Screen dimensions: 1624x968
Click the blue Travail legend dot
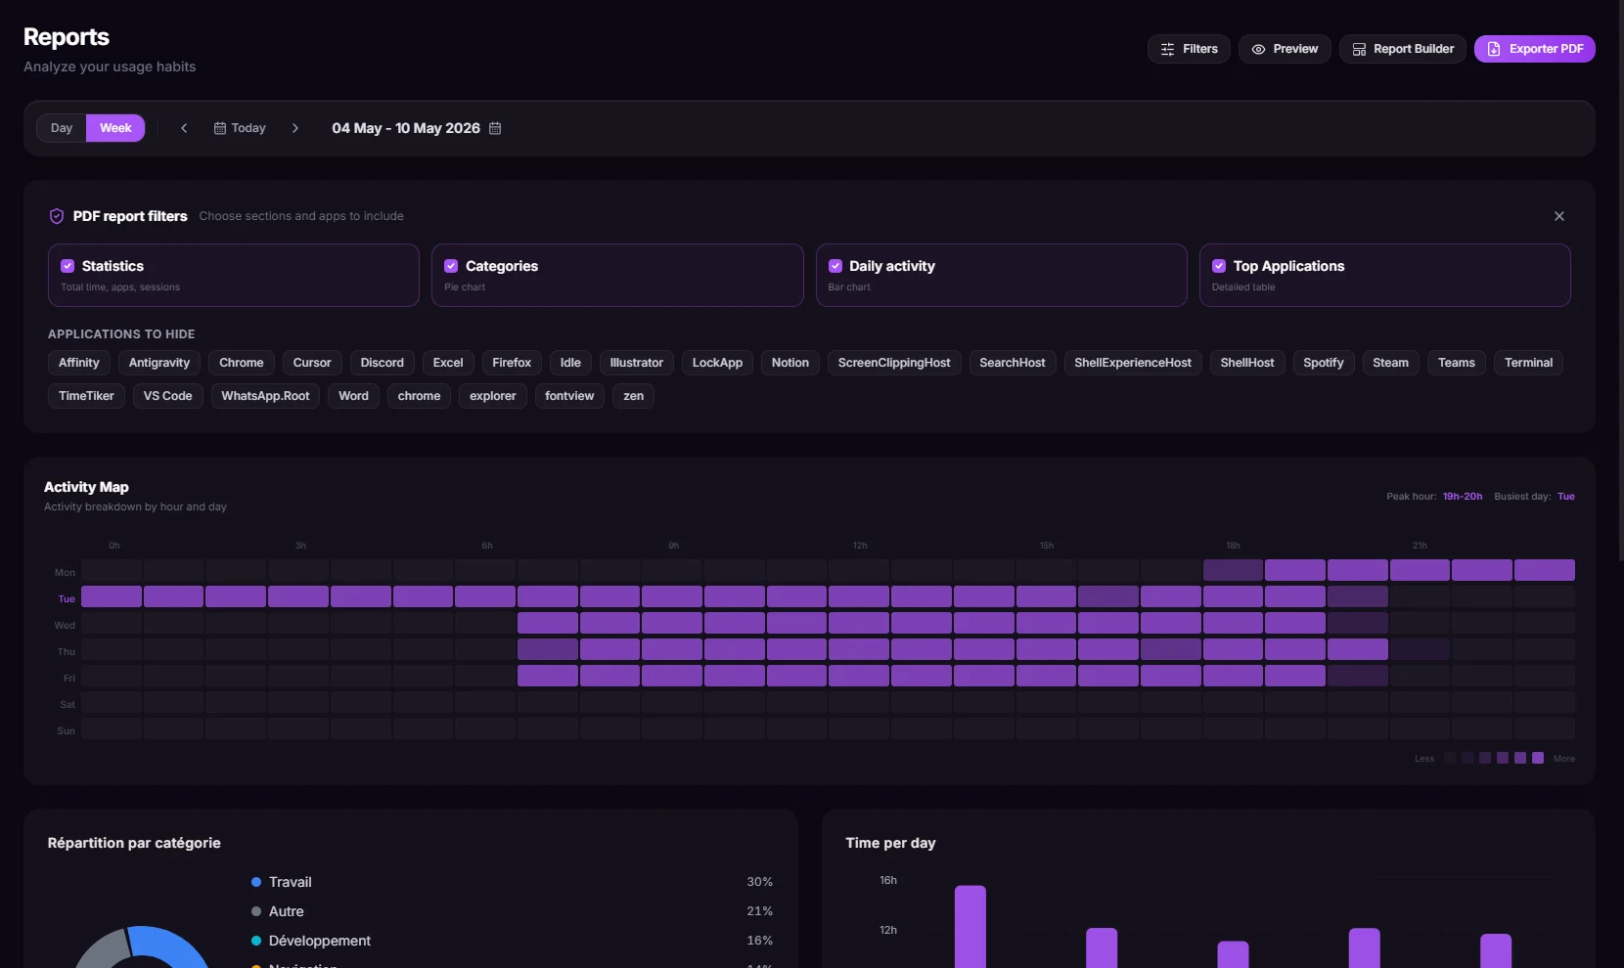pyautogui.click(x=256, y=882)
